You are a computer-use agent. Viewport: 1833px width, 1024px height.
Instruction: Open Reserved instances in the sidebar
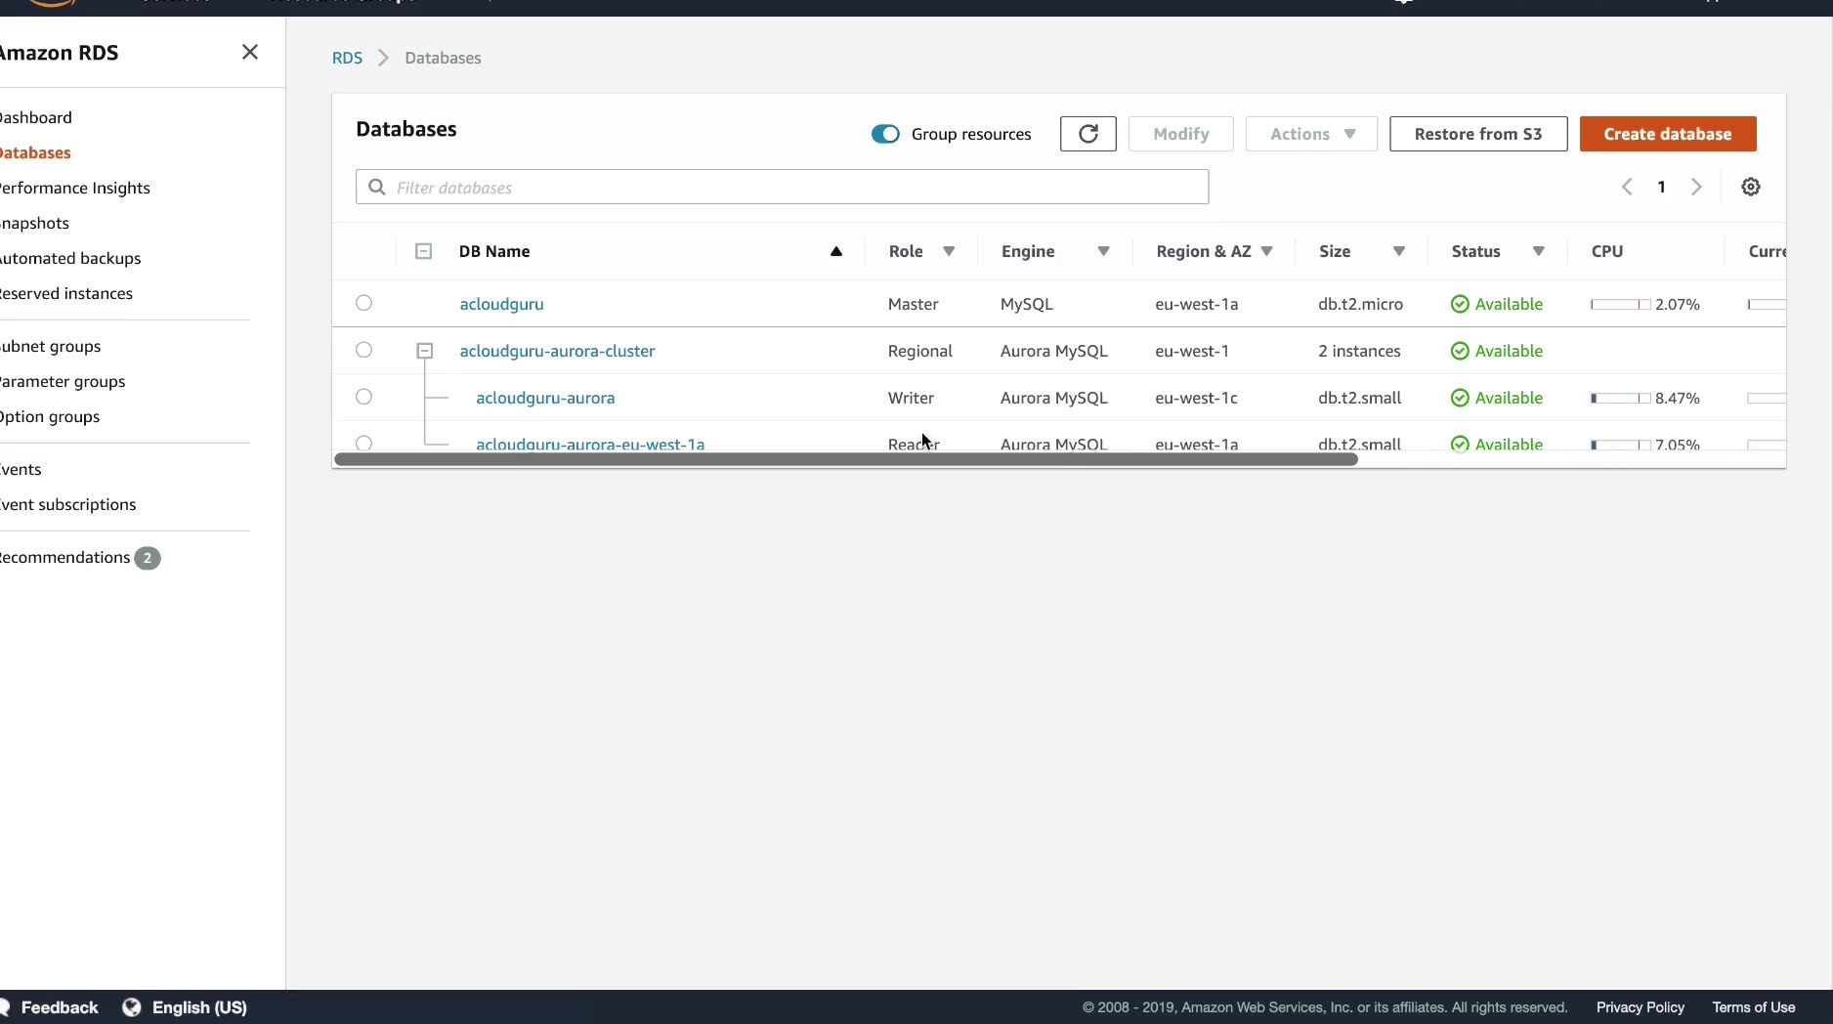pyautogui.click(x=66, y=293)
